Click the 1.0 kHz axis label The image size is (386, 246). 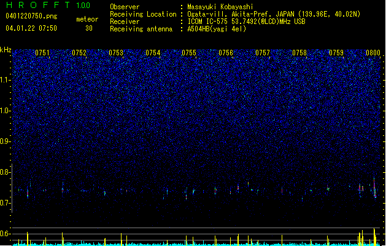click(x=5, y=111)
